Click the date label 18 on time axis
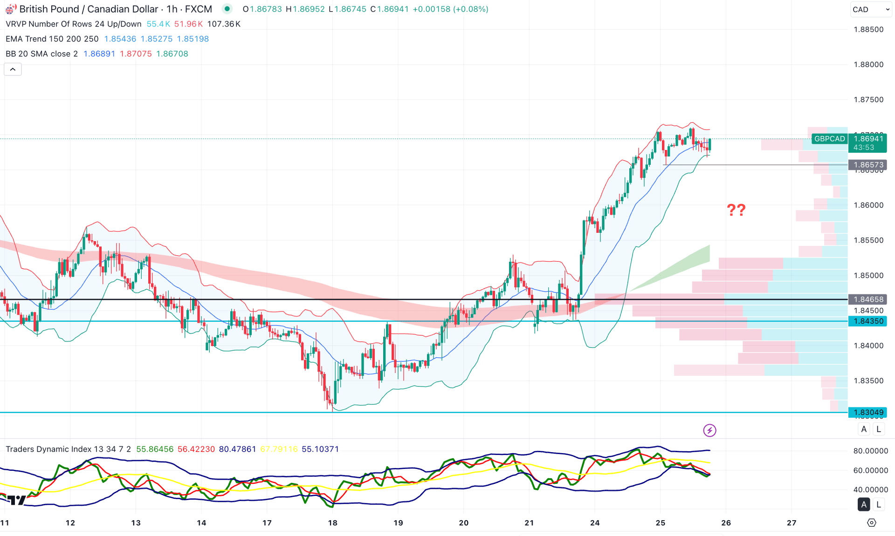The height and width of the screenshot is (536, 895). pyautogui.click(x=332, y=522)
